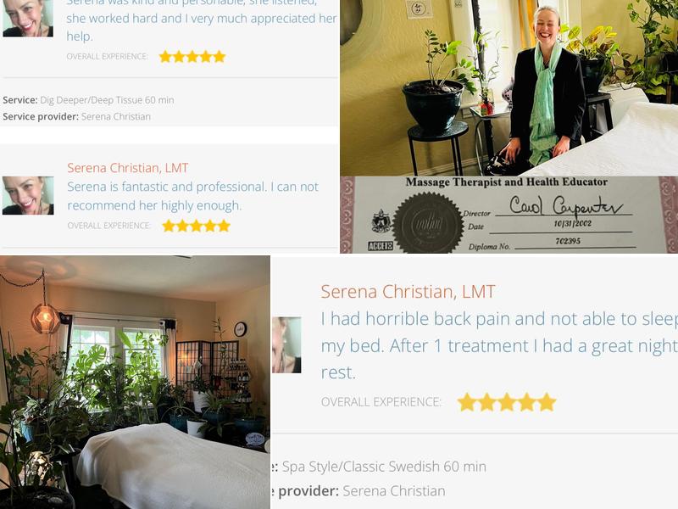Select the large star rating in the back pain review
This screenshot has width=678, height=509.
click(x=507, y=402)
